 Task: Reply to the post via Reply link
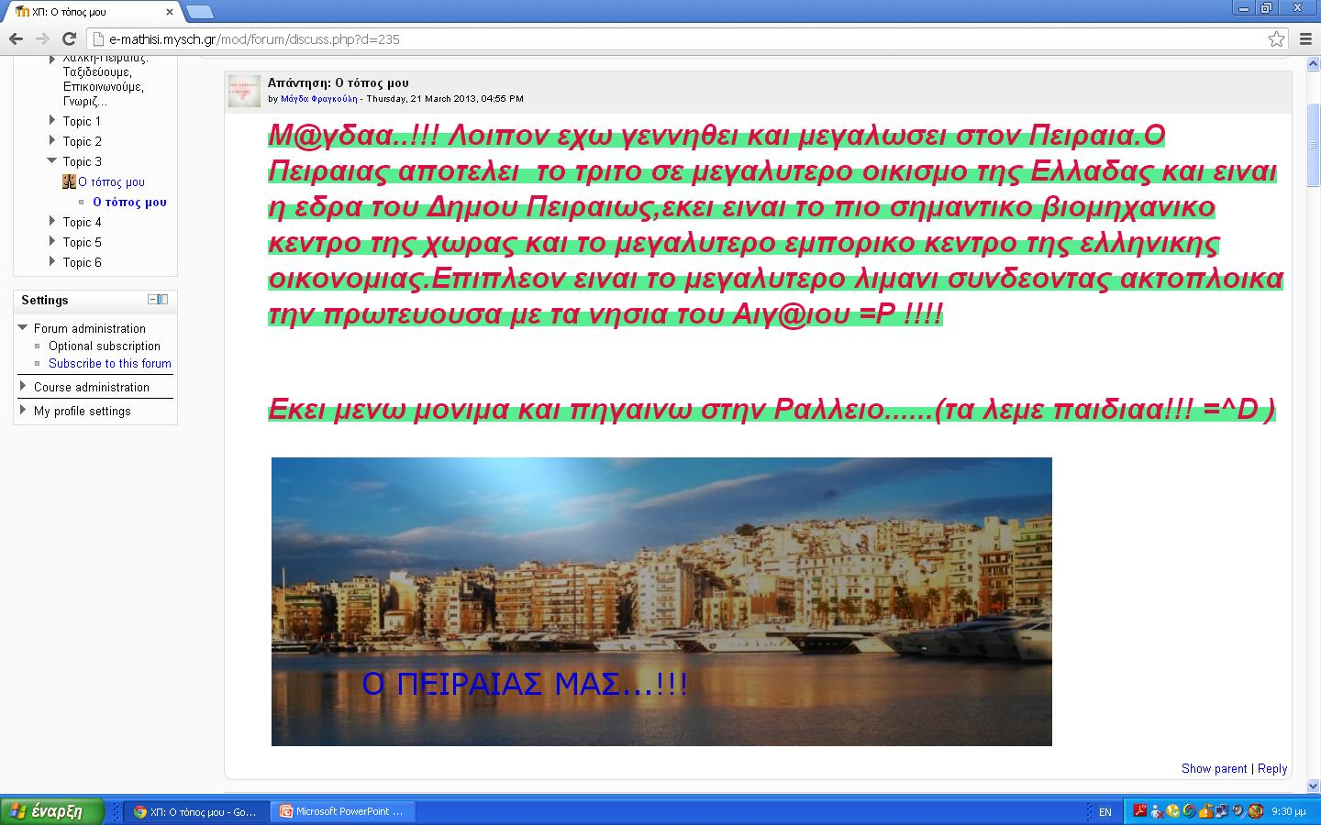1272,768
